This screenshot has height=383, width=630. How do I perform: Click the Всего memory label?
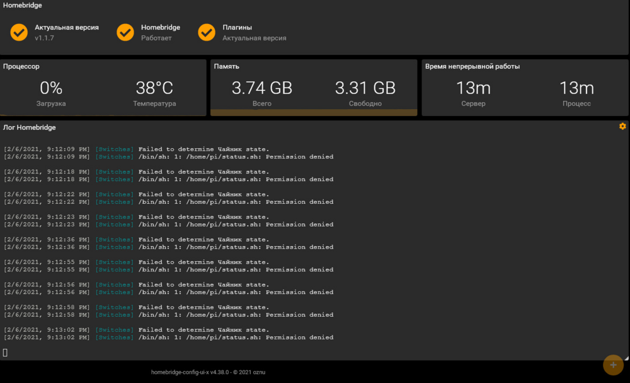(262, 103)
